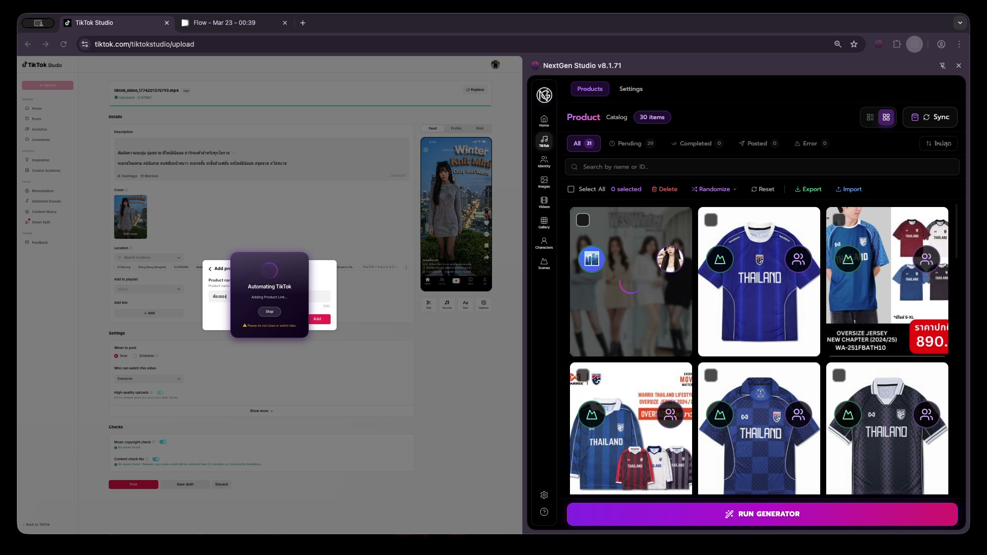Open Home in NextGen Studio sidebar
Viewport: 987px width, 555px height.
(x=544, y=121)
